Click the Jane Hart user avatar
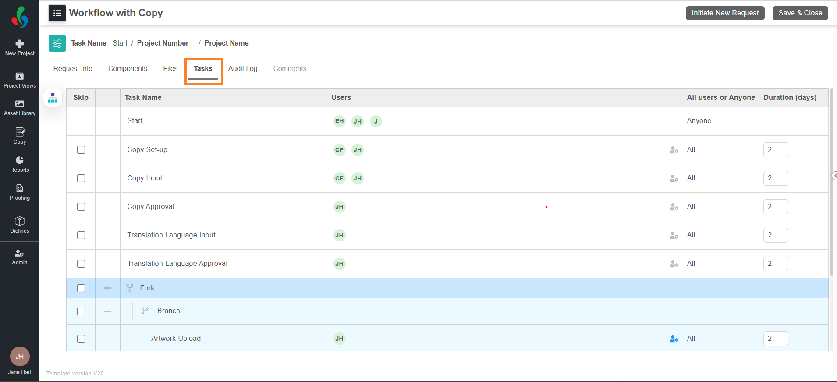The image size is (837, 382). (x=20, y=357)
